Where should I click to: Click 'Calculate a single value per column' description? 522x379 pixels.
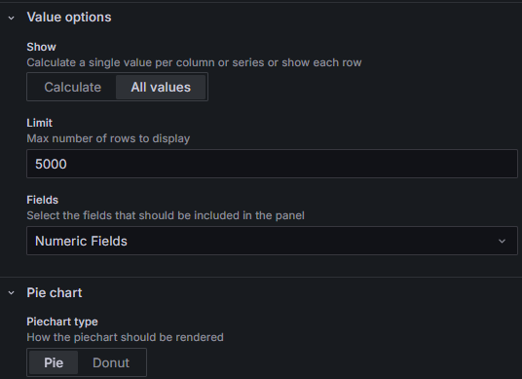click(x=194, y=62)
